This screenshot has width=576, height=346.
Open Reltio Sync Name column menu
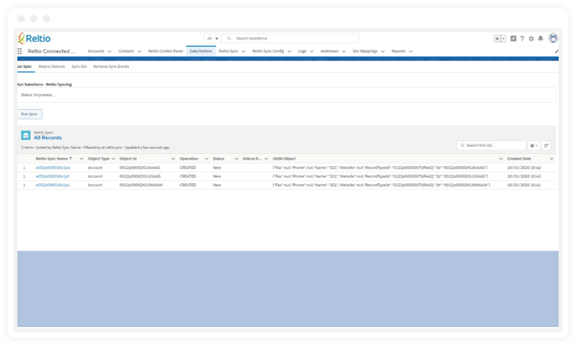tap(81, 159)
